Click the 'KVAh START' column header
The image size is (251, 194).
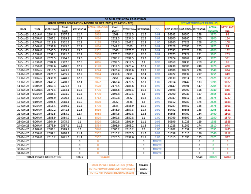(115, 29)
